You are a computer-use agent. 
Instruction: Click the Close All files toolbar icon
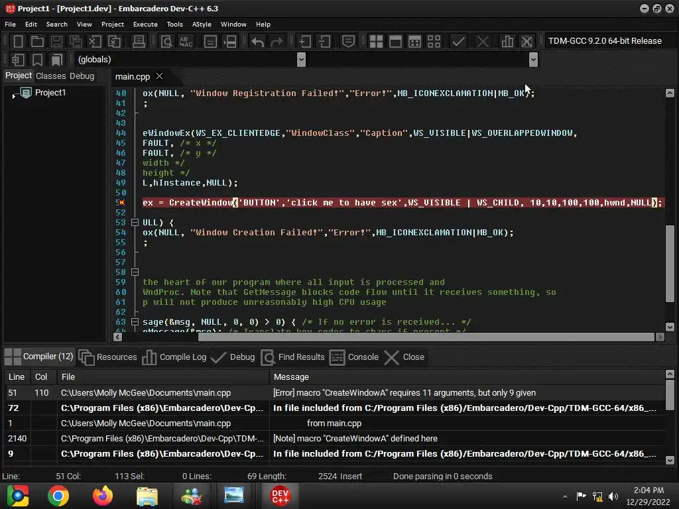(x=114, y=42)
